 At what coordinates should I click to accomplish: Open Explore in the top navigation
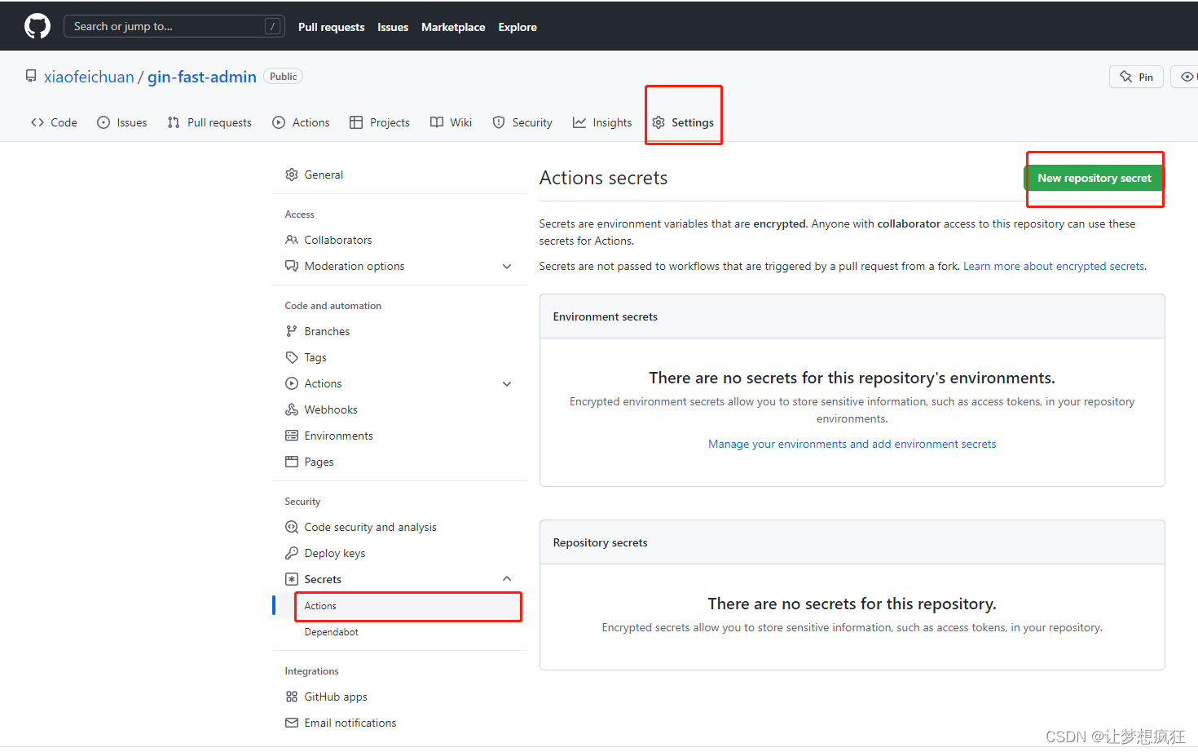coord(518,27)
